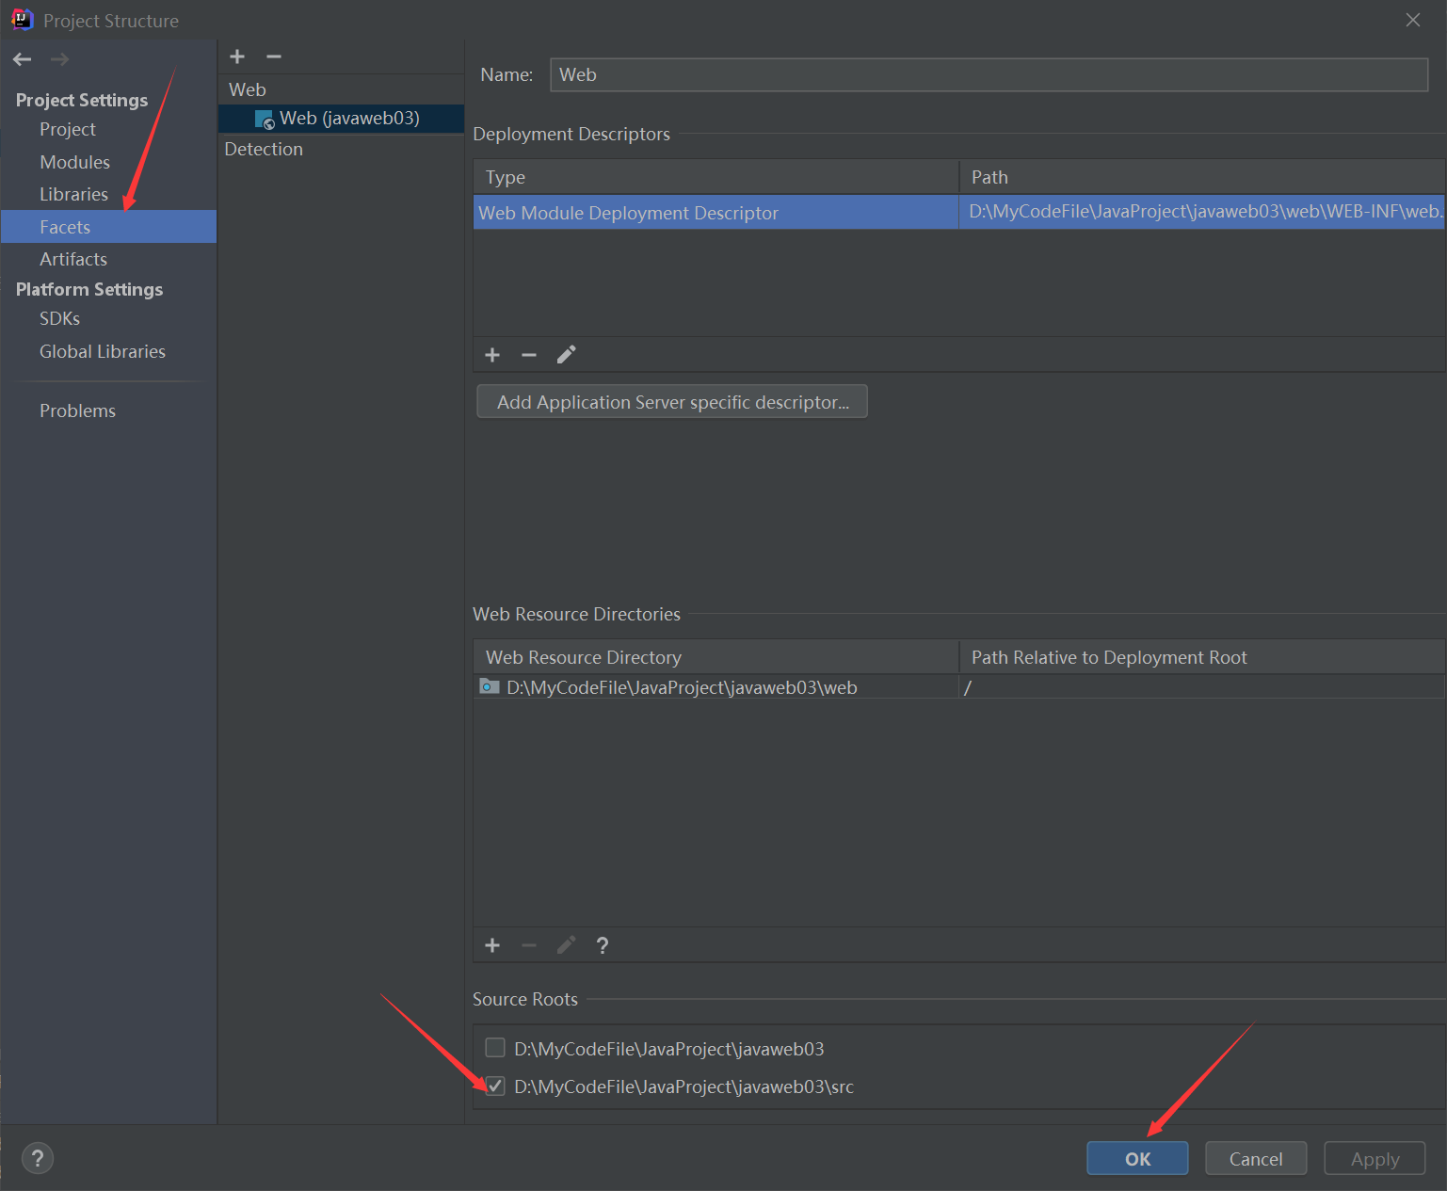Open the Modules settings page
Image resolution: width=1447 pixels, height=1191 pixels.
click(75, 162)
